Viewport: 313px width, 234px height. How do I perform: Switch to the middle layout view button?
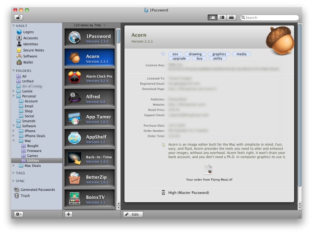[x=222, y=18]
